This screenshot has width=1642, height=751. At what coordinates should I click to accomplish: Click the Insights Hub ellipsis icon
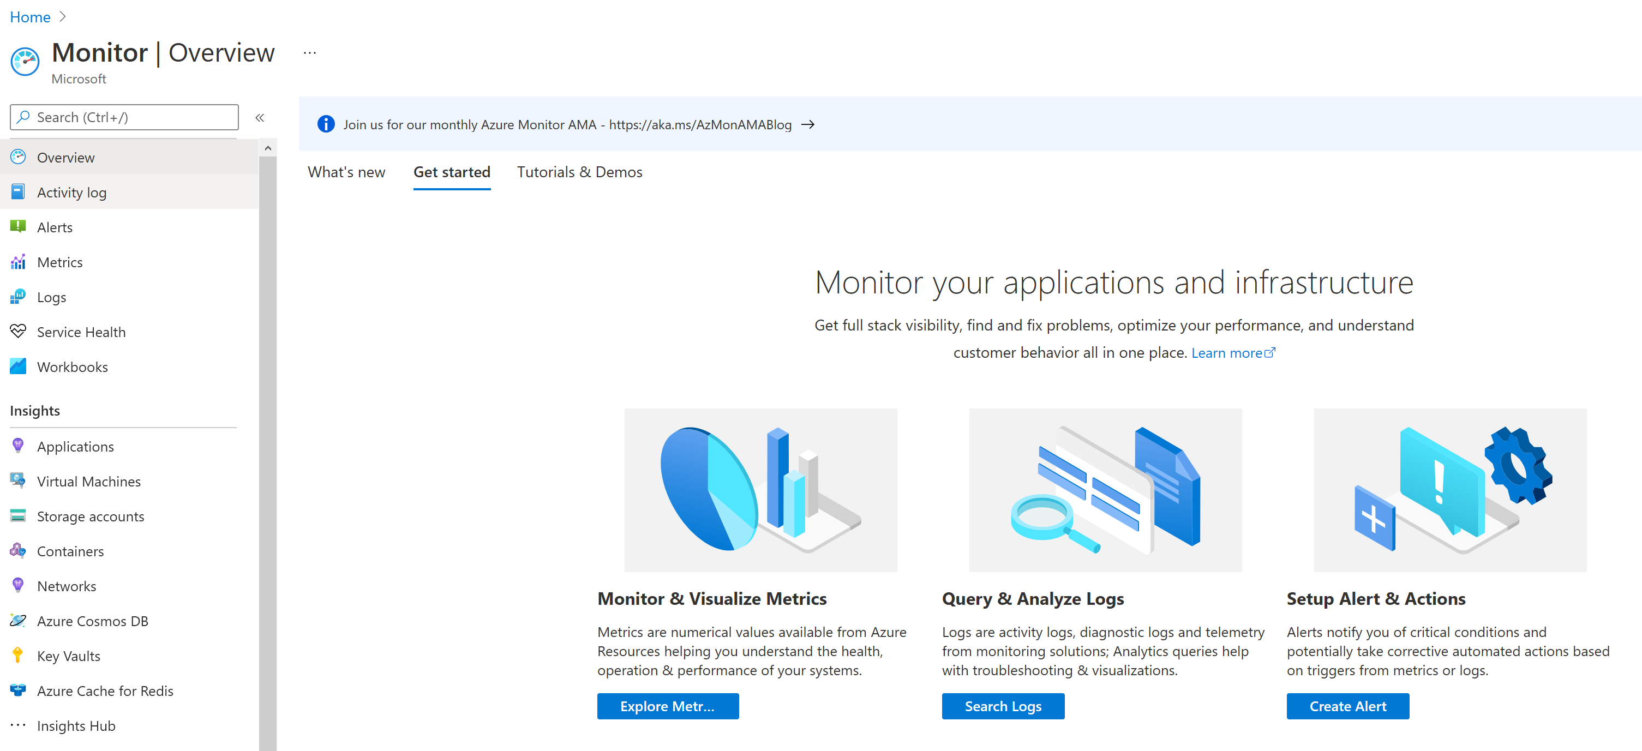18,725
